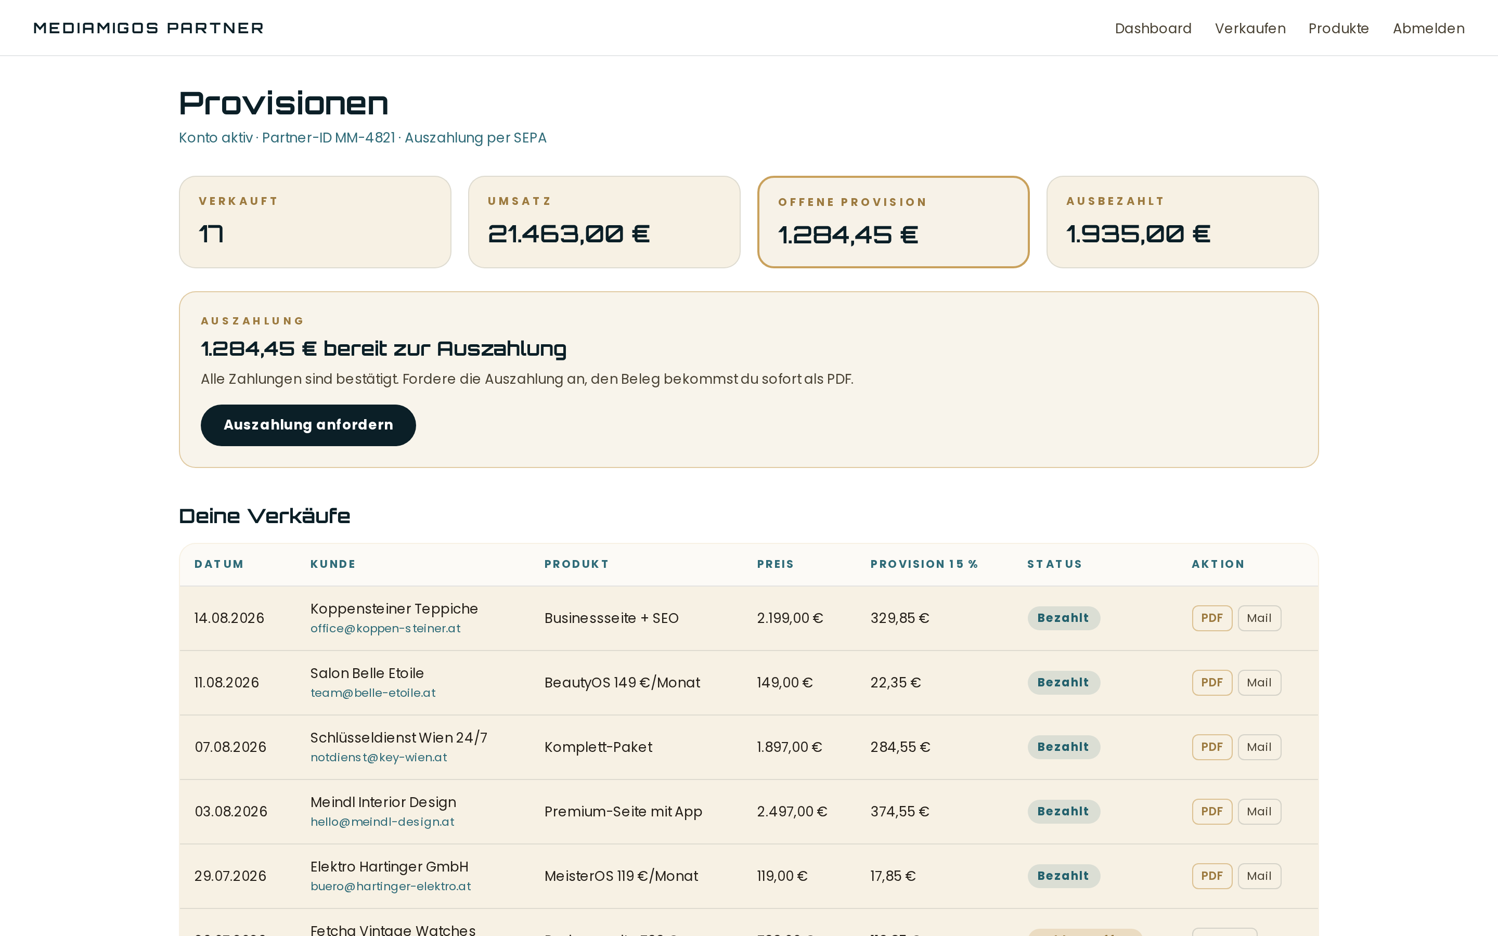1498x936 pixels.
Task: Select the Ausbezahlt stat card
Action: (x=1182, y=222)
